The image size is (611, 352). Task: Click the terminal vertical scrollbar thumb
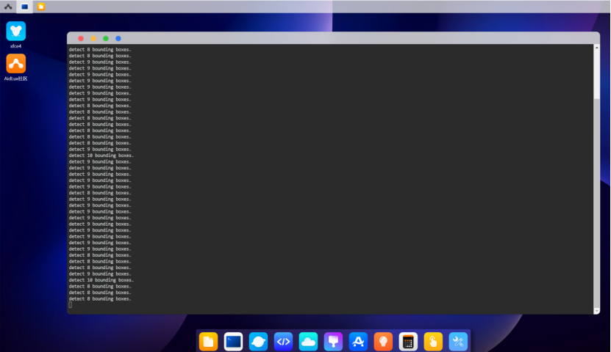click(x=596, y=204)
